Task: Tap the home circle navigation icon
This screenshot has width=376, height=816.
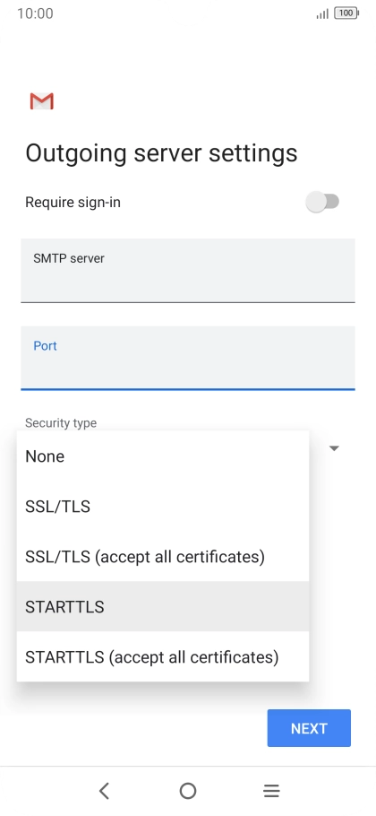Action: (188, 791)
